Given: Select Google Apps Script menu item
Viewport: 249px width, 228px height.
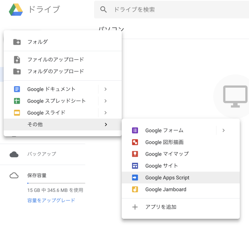Looking at the screenshot, I should pyautogui.click(x=167, y=178).
